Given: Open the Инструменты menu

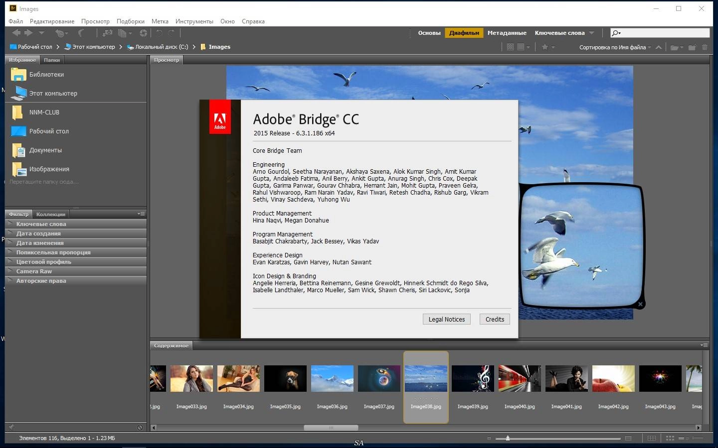Looking at the screenshot, I should (194, 21).
